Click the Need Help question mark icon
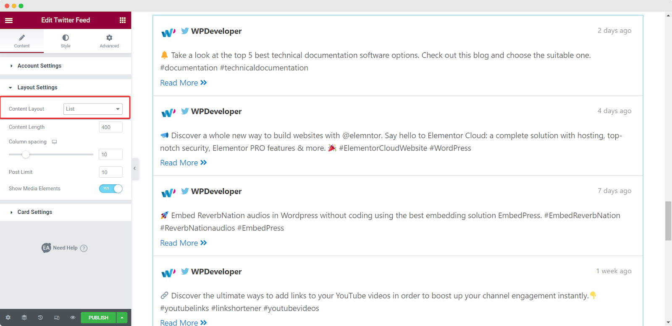 click(84, 248)
